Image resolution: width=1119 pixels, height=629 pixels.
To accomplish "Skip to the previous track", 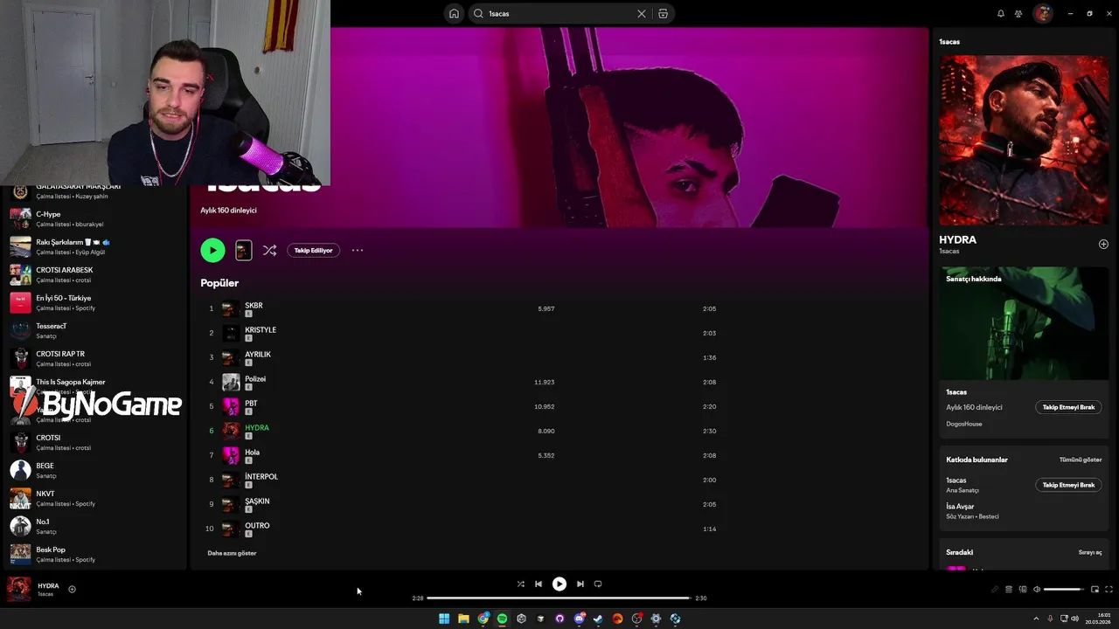I will pos(539,584).
